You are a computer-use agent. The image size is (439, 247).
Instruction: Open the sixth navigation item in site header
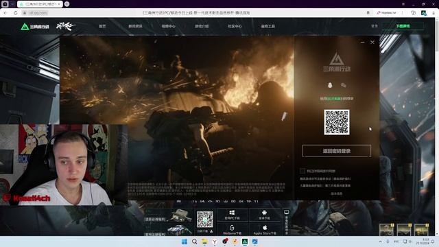[268, 26]
